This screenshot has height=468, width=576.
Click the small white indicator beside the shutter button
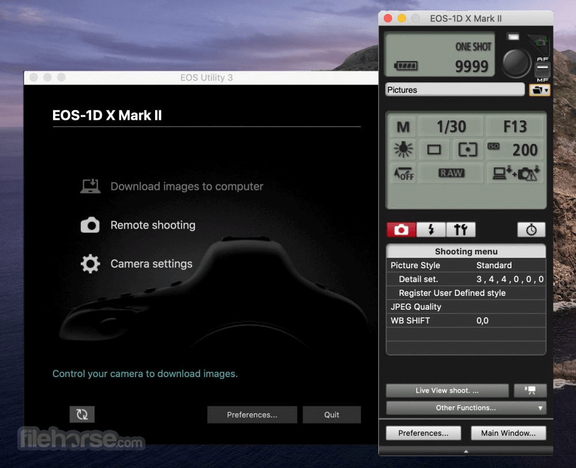point(513,37)
